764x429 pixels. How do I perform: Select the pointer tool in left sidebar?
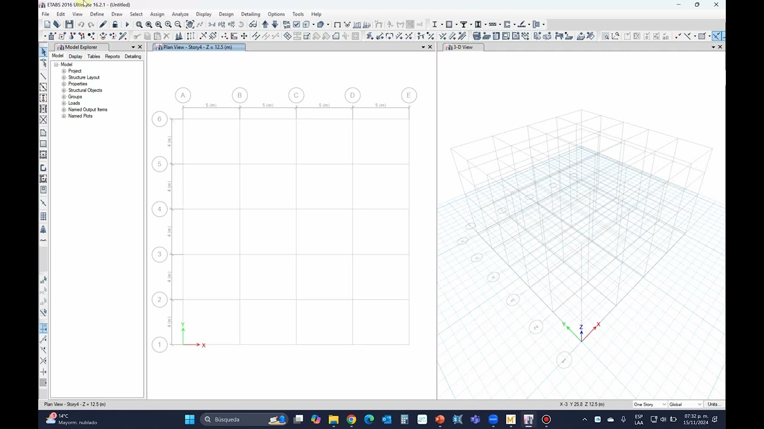pyautogui.click(x=43, y=52)
